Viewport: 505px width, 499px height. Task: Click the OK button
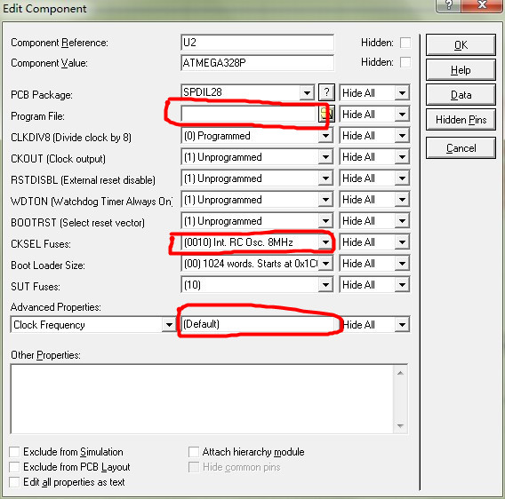pyautogui.click(x=461, y=45)
